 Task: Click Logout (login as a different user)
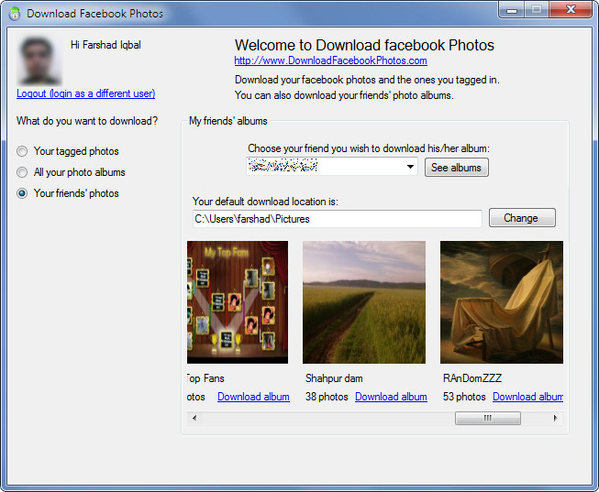85,93
